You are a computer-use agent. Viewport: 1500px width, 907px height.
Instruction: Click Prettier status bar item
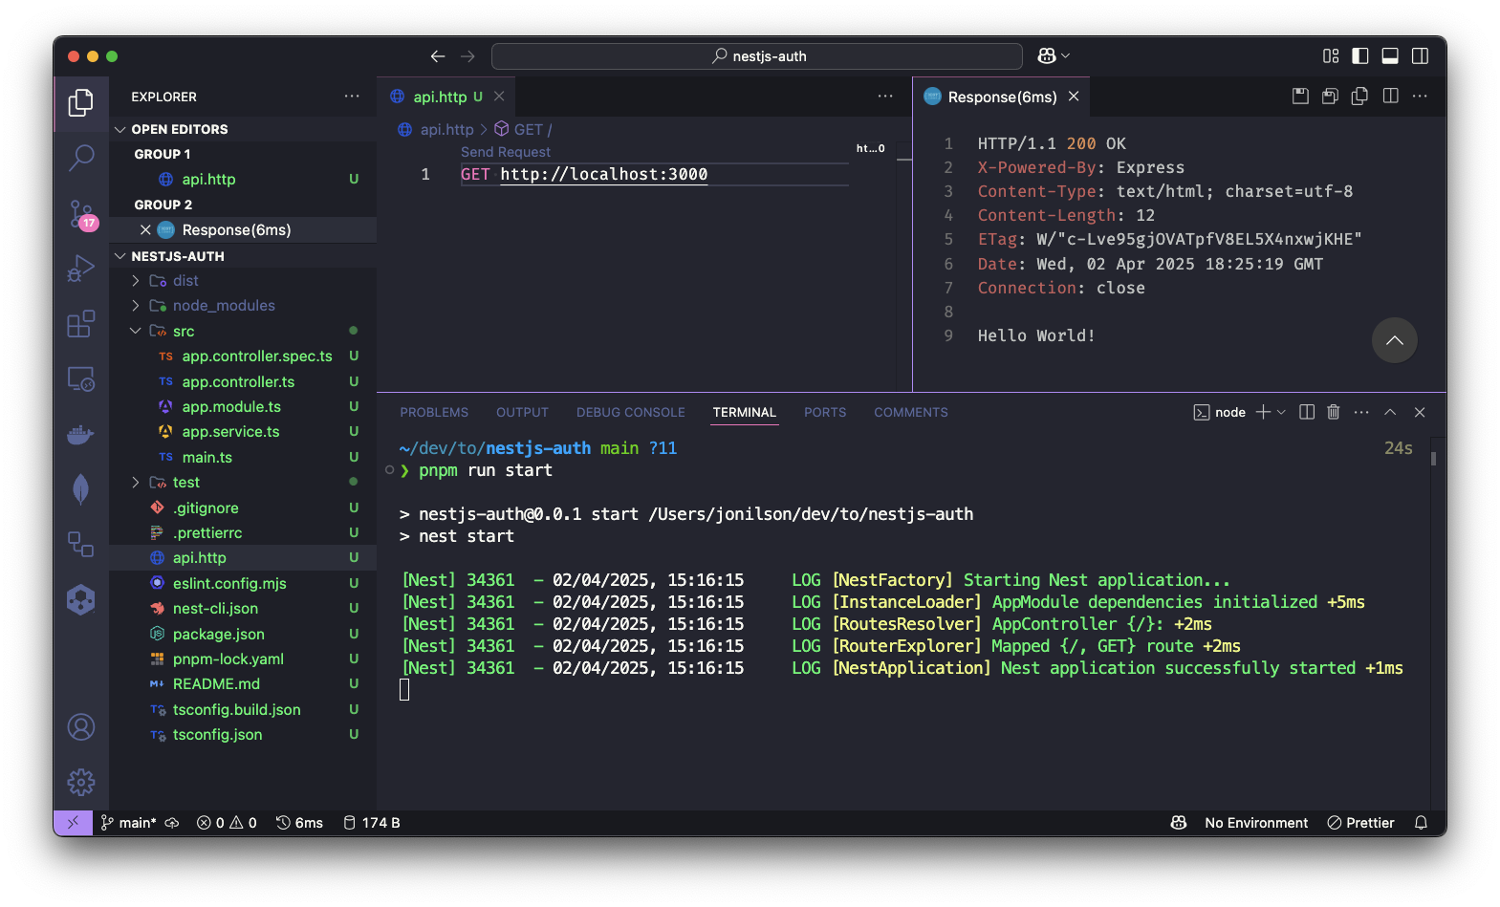tap(1360, 823)
